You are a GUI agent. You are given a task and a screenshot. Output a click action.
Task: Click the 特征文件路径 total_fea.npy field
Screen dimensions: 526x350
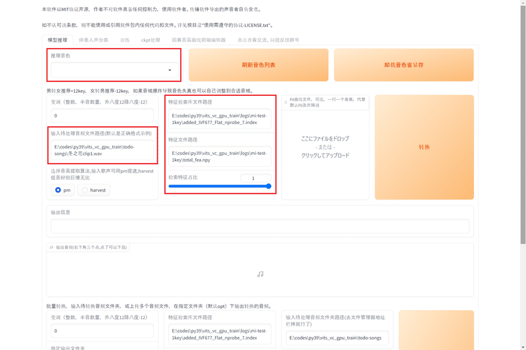(x=220, y=156)
